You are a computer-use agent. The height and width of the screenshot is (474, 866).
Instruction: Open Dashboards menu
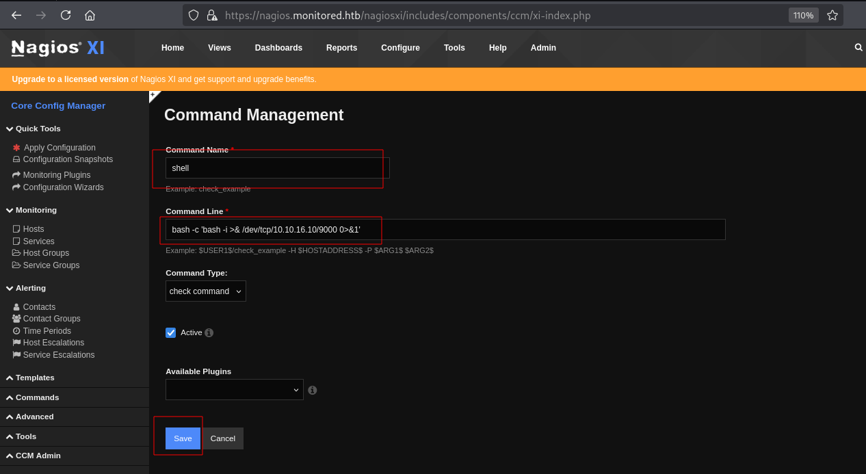point(278,48)
